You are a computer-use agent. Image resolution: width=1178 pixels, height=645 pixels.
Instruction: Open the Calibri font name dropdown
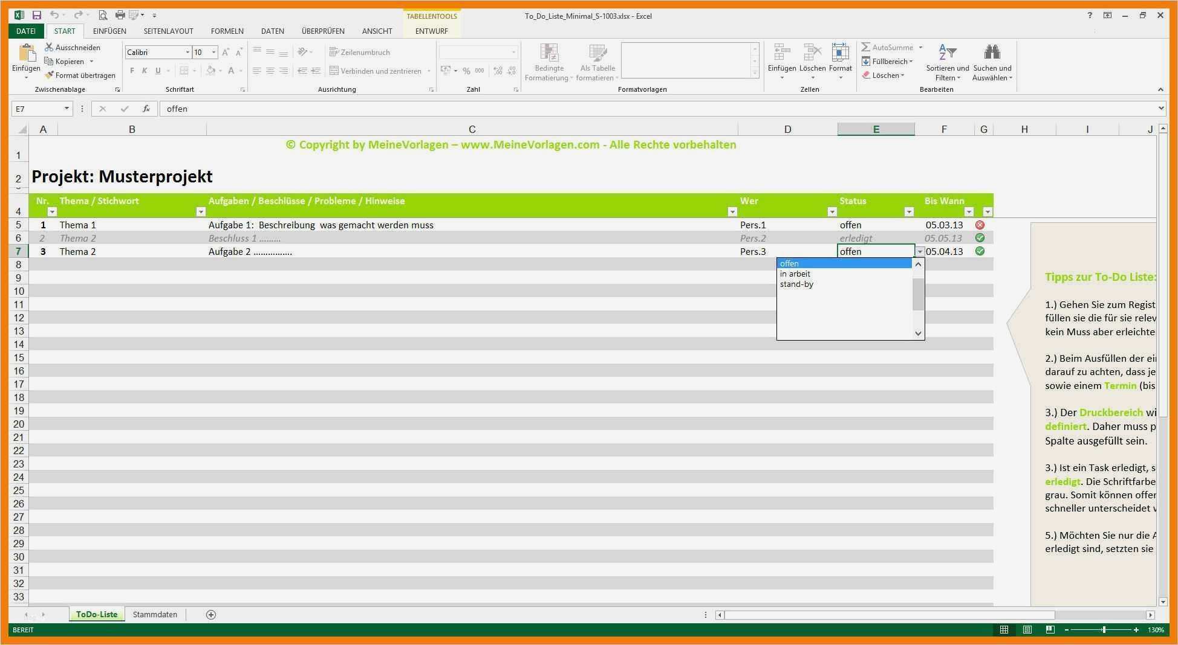[187, 52]
